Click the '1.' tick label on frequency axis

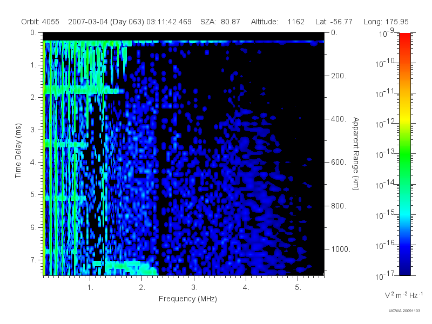click(x=90, y=288)
